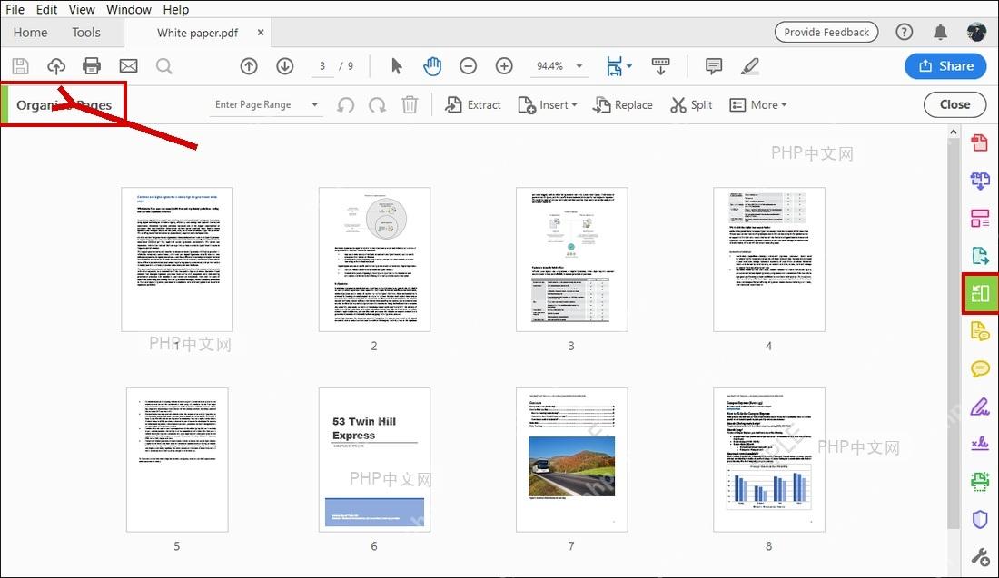Activate the Hand pan tool
The image size is (999, 578).
coord(432,66)
